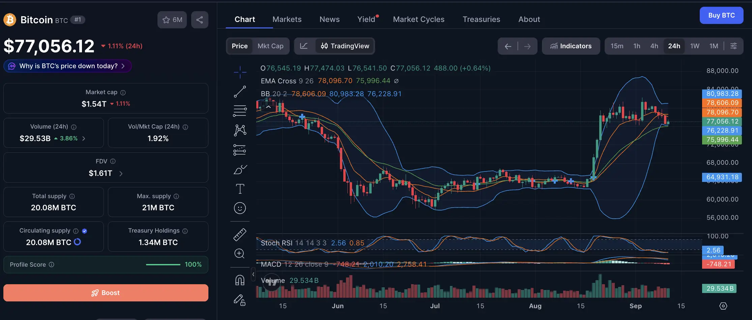
Task: Select the text annotation tool
Action: [240, 189]
